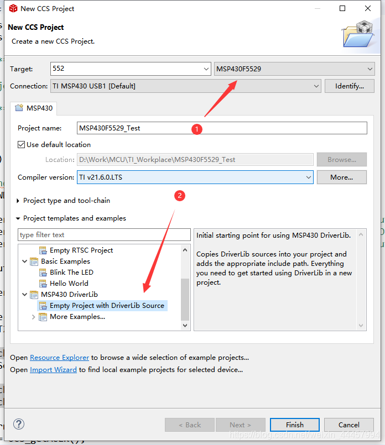Click the Hello World template icon

click(x=43, y=284)
